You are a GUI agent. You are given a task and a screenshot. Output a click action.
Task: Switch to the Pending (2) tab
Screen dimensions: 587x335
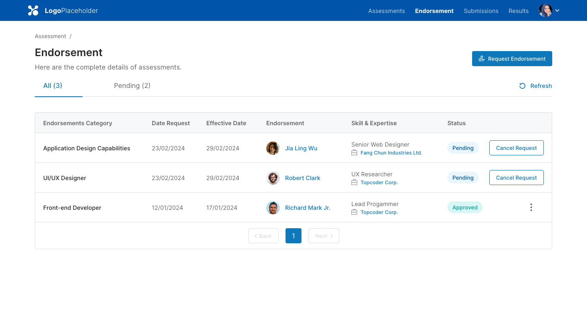[x=132, y=85]
